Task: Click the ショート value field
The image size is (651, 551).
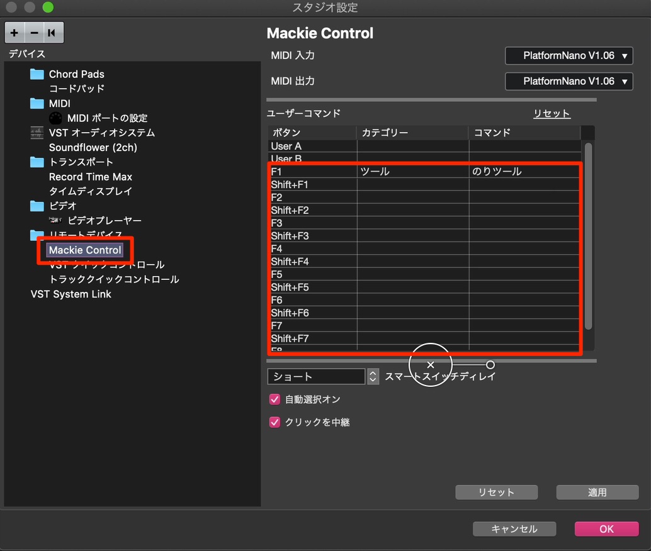Action: point(316,377)
